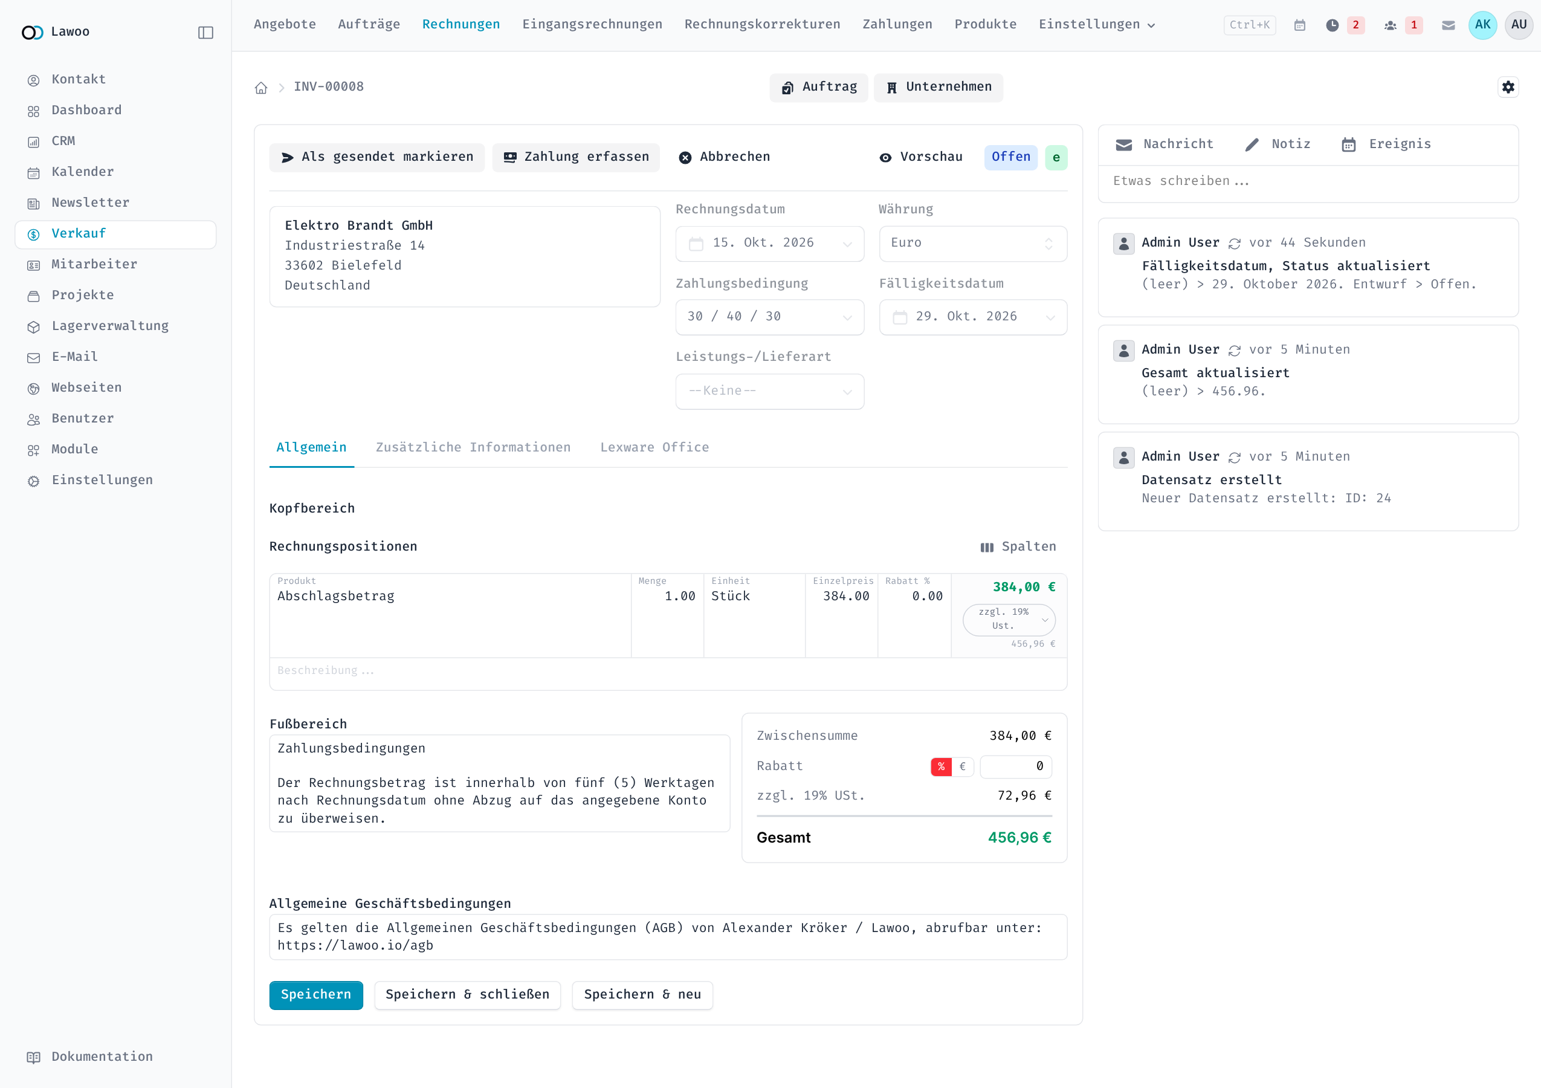Click Als gesendet markieren button
Viewport: 1541px width, 1088px height.
[377, 157]
